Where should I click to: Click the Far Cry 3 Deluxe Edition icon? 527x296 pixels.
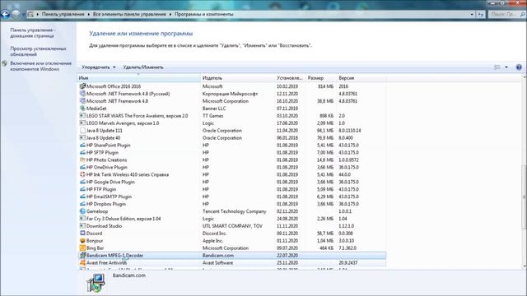tap(82, 219)
